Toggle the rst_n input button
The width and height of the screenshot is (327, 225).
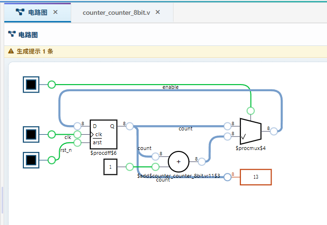pyautogui.click(x=31, y=160)
